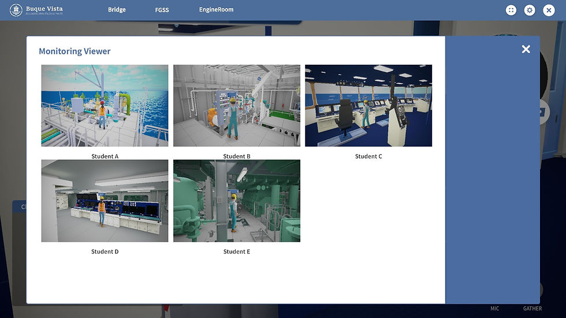Select the "Student D" label
Image resolution: width=566 pixels, height=318 pixels.
pos(105,251)
